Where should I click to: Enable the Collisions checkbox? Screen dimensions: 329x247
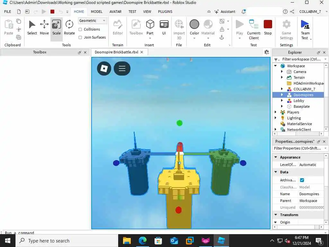click(80, 29)
